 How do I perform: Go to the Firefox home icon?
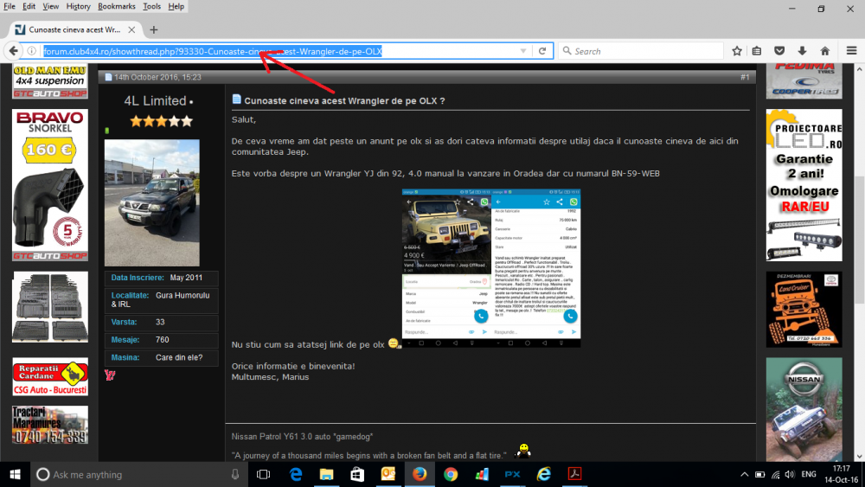(x=825, y=51)
